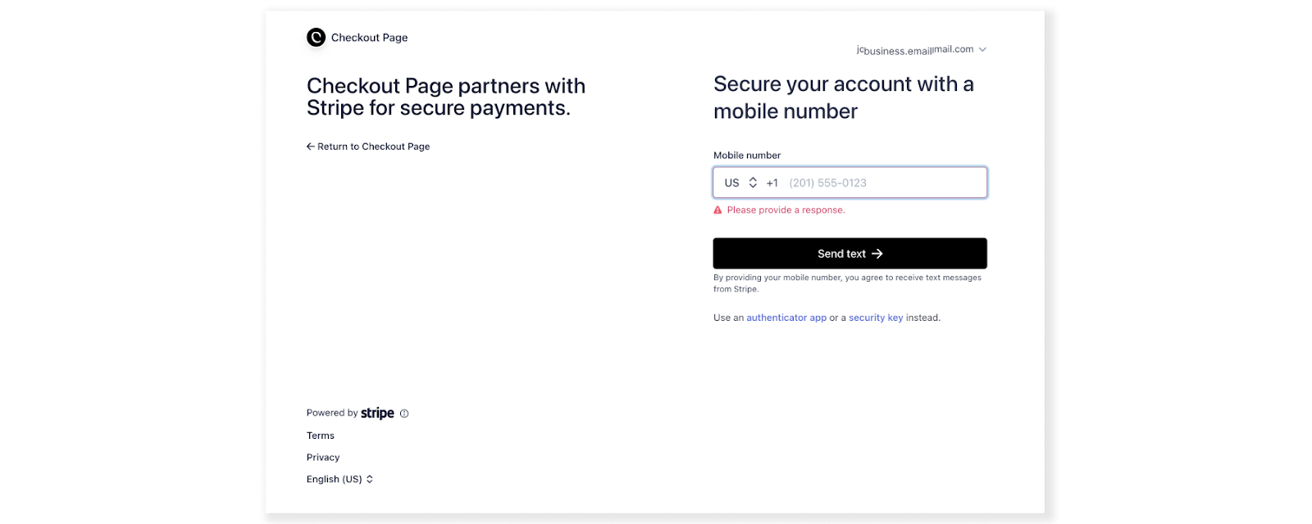Screen dimensions: 1312x524
Task: Click the info icon beside Stripe logo
Action: 404,413
